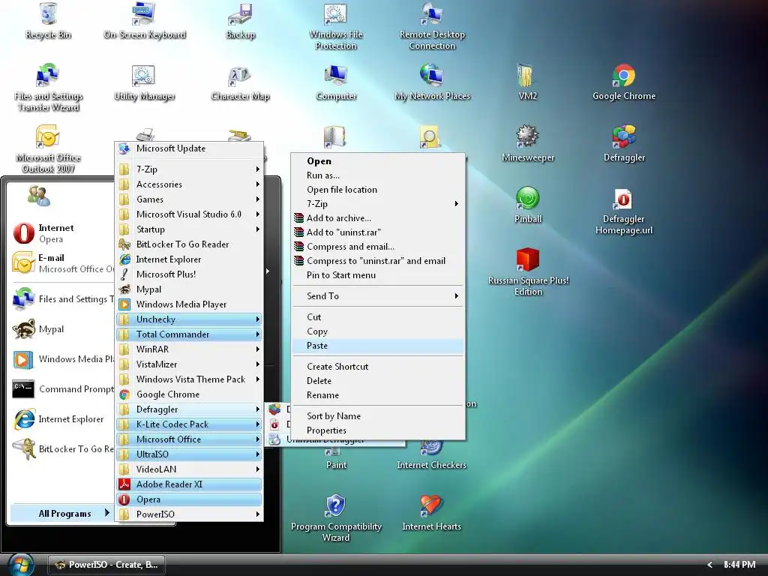
Task: Choose Pin to Start menu entry
Action: [378, 275]
